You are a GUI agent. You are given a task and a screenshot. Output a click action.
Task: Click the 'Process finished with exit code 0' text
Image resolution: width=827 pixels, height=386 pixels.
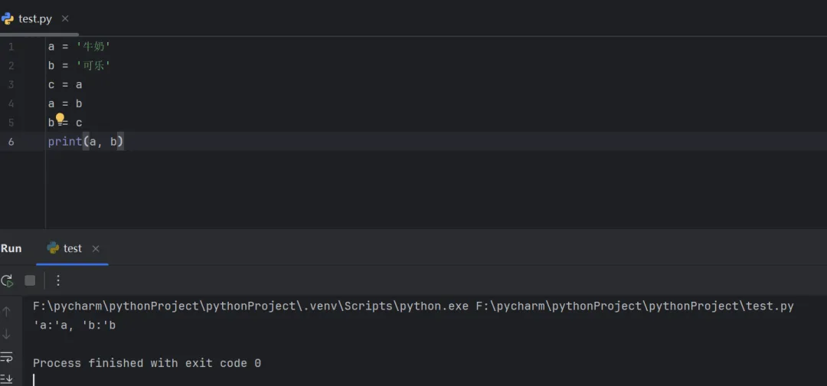(147, 363)
